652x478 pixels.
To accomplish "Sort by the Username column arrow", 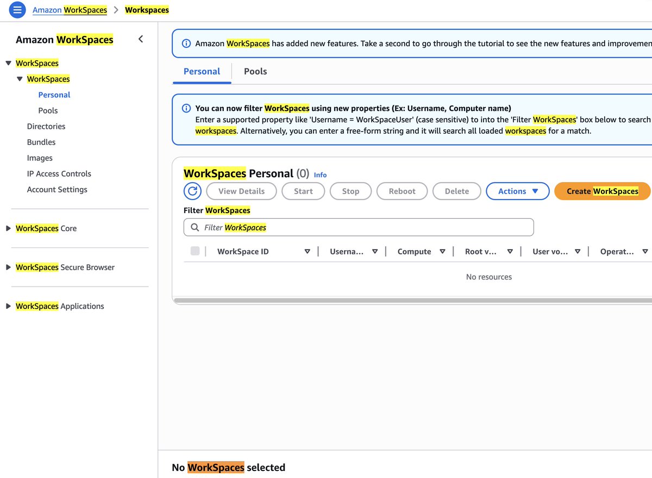I will [375, 251].
